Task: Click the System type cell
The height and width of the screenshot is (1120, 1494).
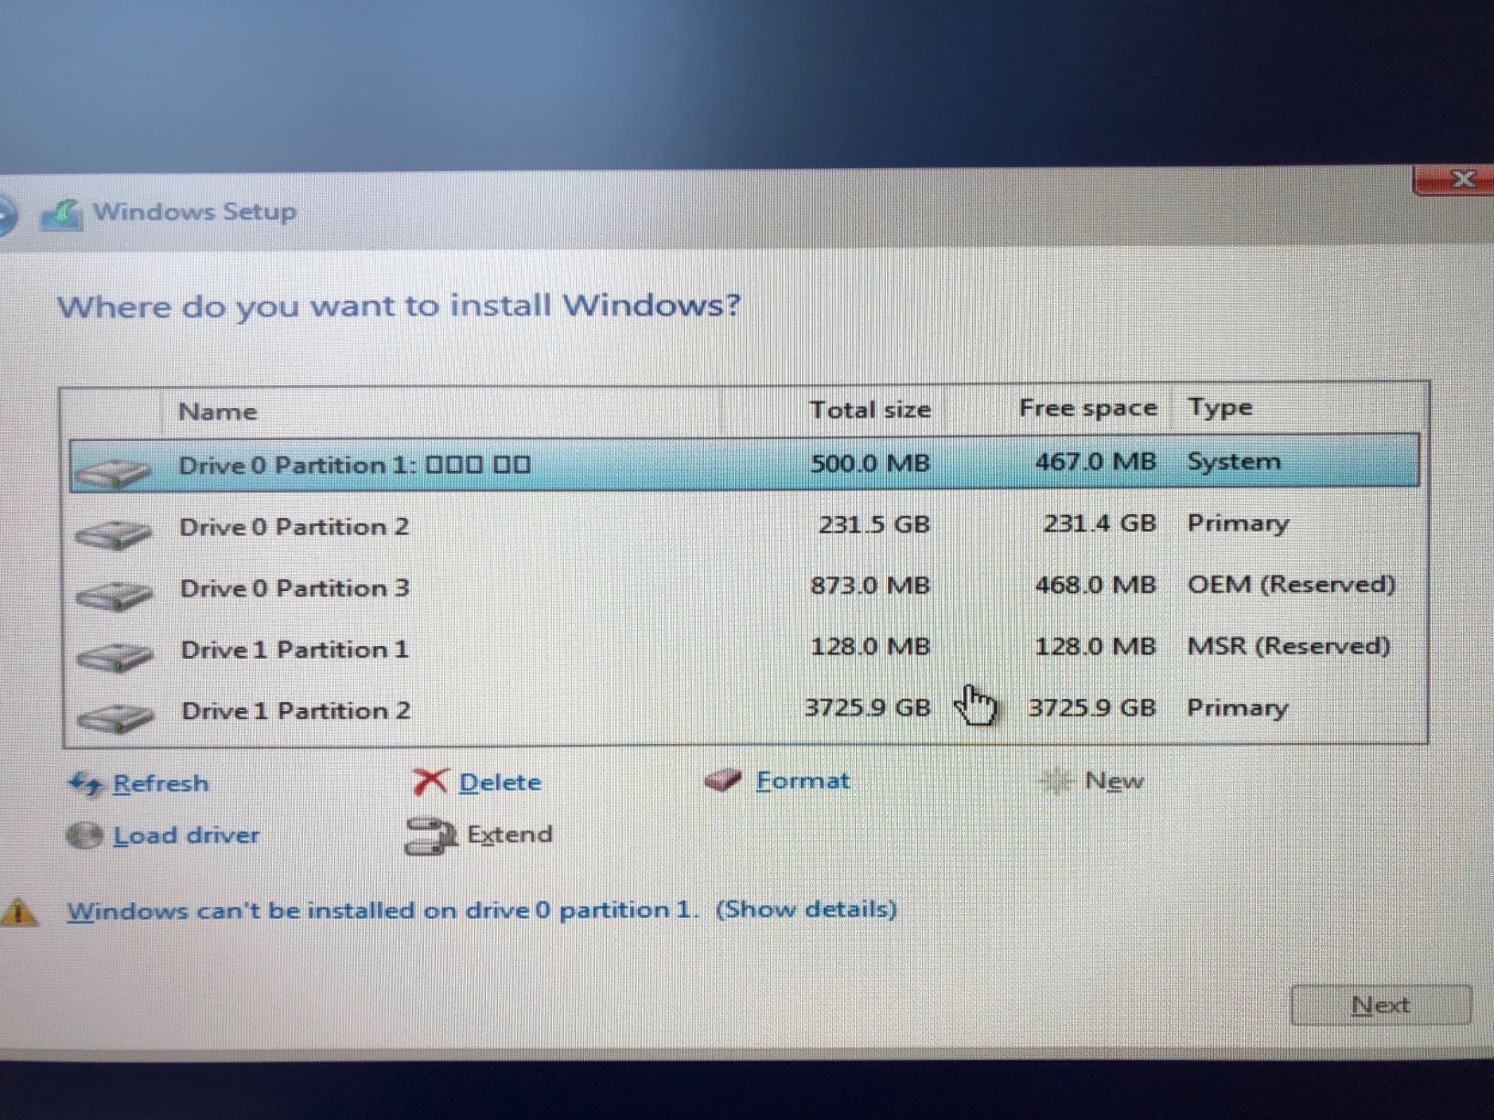Action: pyautogui.click(x=1234, y=461)
